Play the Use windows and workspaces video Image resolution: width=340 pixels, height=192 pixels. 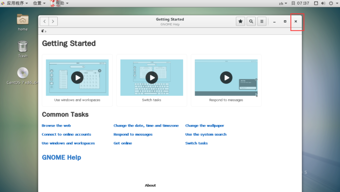point(77,78)
